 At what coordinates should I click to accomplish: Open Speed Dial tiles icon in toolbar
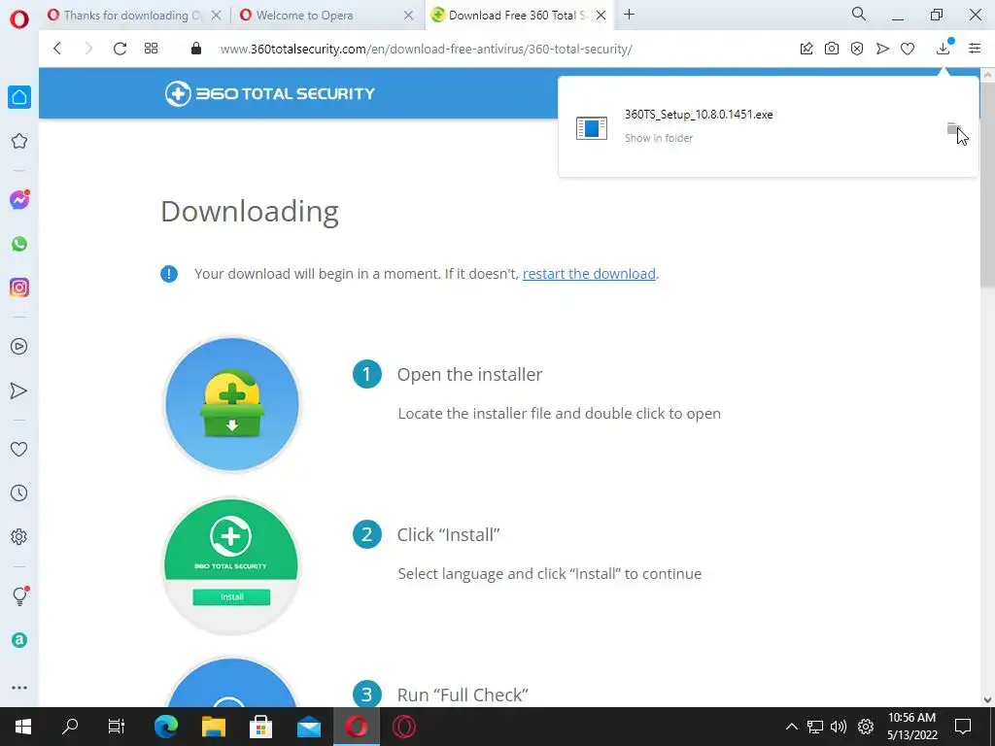point(151,49)
